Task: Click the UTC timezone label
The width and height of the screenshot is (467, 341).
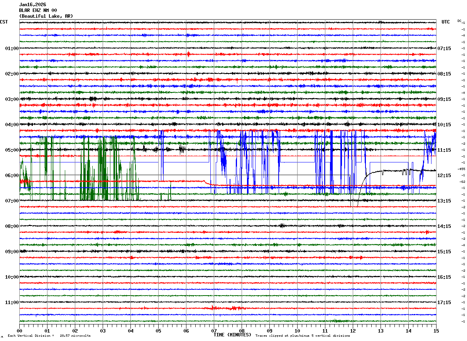Action: pyautogui.click(x=446, y=22)
